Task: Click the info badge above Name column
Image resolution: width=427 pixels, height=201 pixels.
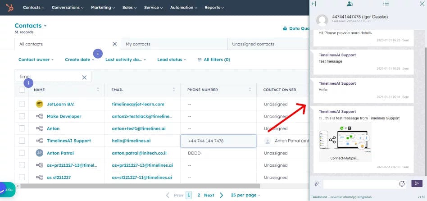Action: (28, 83)
